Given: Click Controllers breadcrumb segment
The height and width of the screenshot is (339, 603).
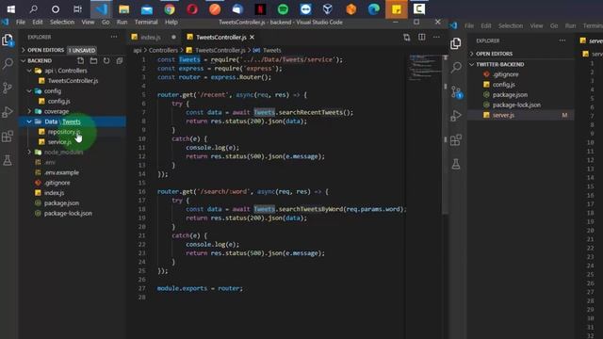Looking at the screenshot, I should click(x=163, y=50).
